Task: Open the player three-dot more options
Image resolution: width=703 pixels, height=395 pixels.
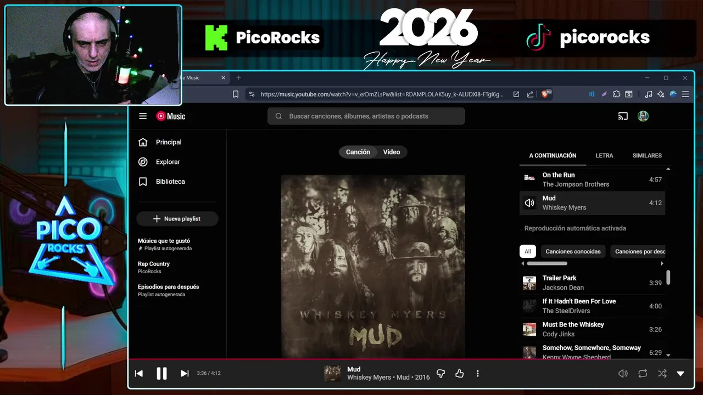Action: [x=477, y=374]
